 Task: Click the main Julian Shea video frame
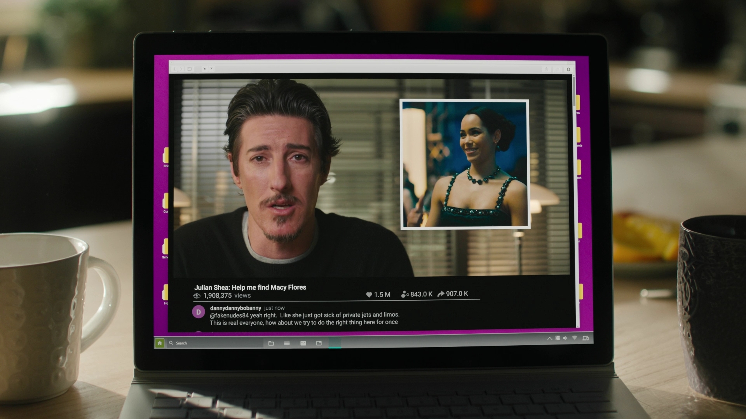point(371,178)
